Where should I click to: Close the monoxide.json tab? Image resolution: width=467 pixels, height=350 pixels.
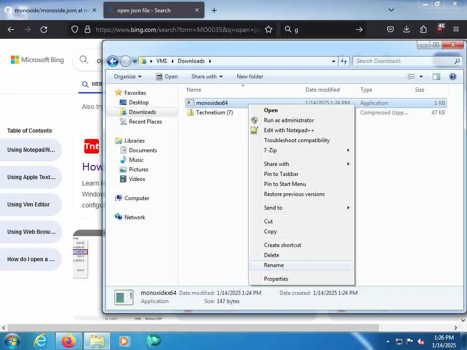tap(94, 10)
